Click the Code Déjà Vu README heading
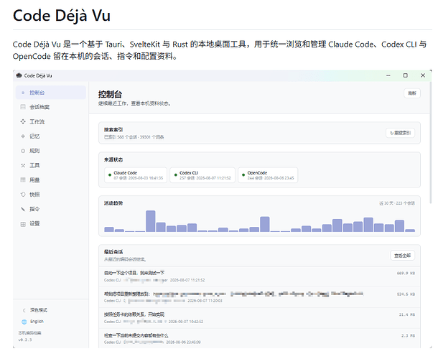 tap(62, 15)
